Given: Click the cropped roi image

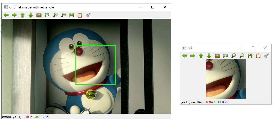Looking at the screenshot, I should pyautogui.click(x=226, y=79).
